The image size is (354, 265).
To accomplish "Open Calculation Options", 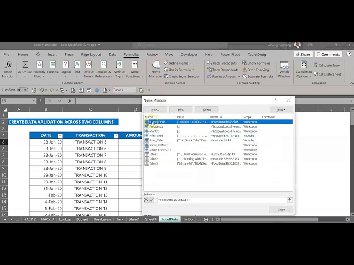I will click(x=304, y=70).
